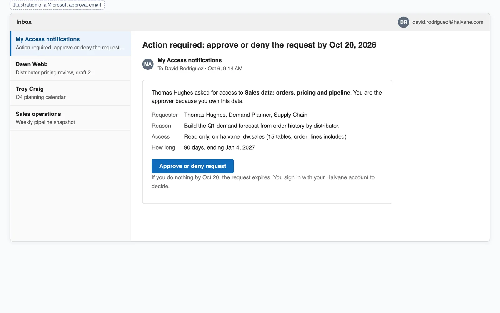Click the 'How long' field label

click(x=163, y=148)
